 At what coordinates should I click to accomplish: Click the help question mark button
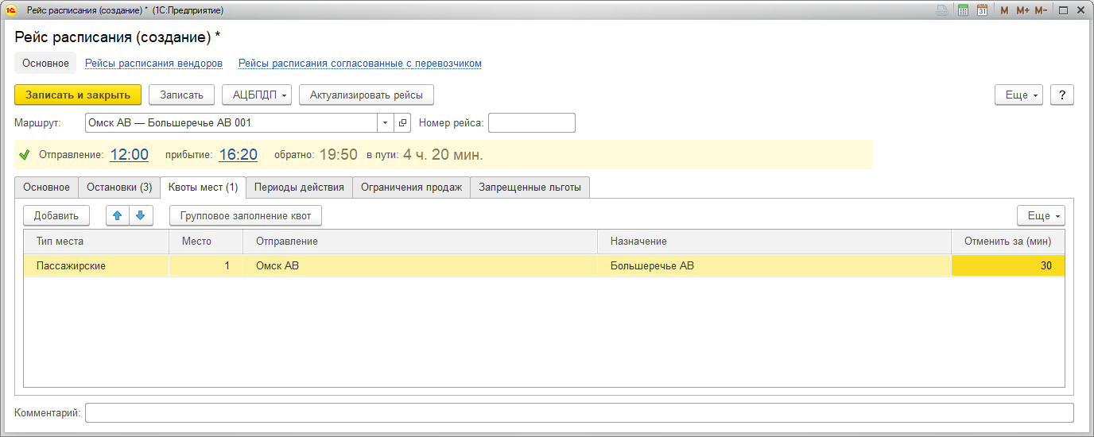point(1062,95)
